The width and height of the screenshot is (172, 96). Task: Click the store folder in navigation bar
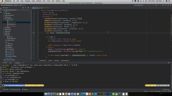pyautogui.click(x=16, y=5)
